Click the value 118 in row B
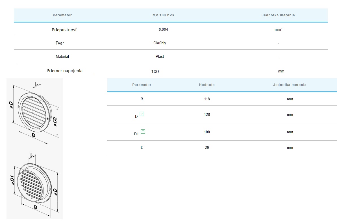This screenshot has width=337, height=221. [x=207, y=99]
